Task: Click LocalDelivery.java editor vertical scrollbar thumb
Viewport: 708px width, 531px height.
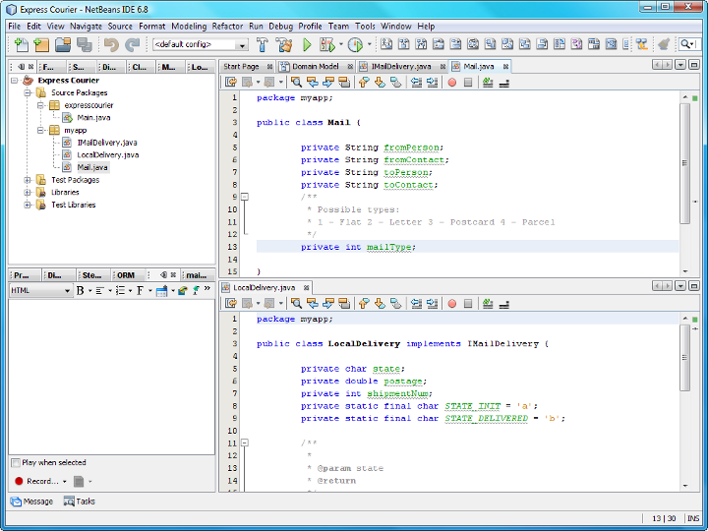Action: pyautogui.click(x=685, y=358)
